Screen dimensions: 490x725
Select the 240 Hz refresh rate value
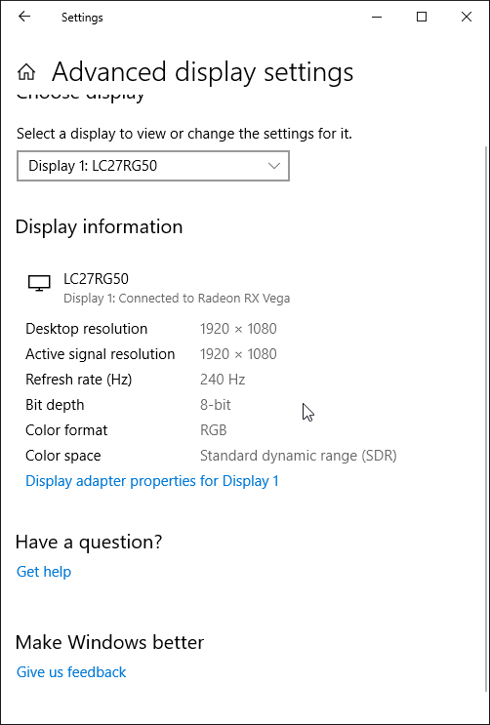pyautogui.click(x=223, y=380)
